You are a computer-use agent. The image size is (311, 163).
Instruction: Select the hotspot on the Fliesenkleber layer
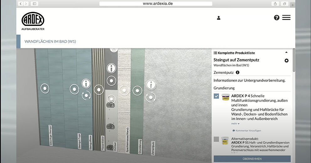pyautogui.click(x=99, y=90)
